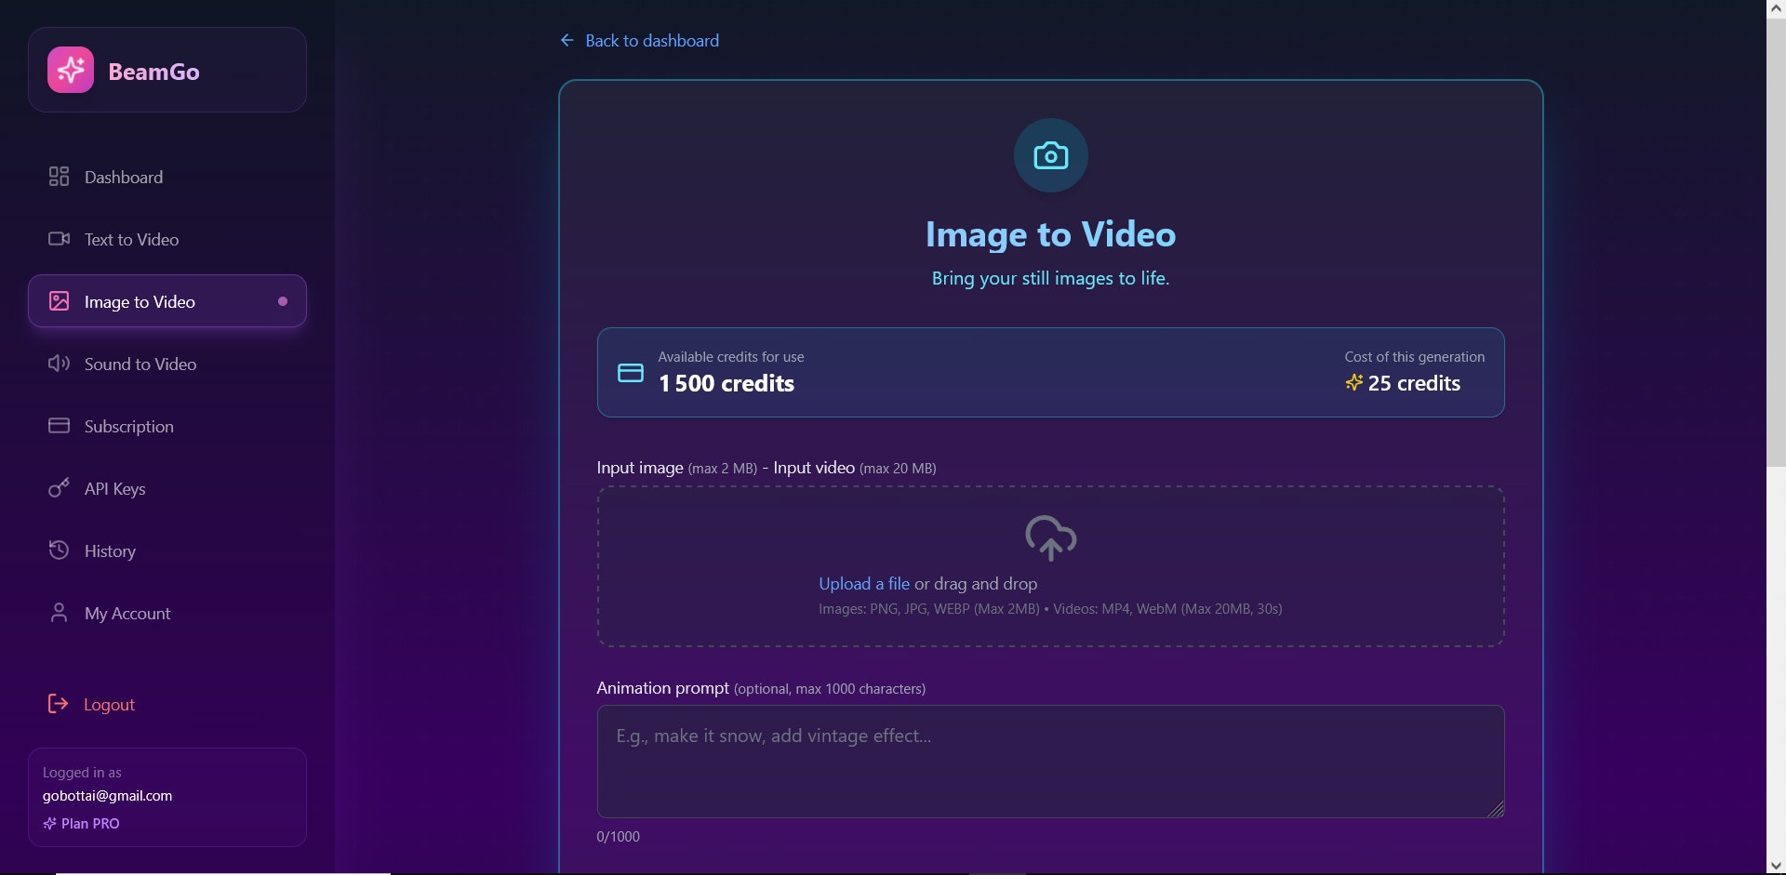Click the sparkle icon beside 25 credits
The image size is (1786, 875).
1353,382
